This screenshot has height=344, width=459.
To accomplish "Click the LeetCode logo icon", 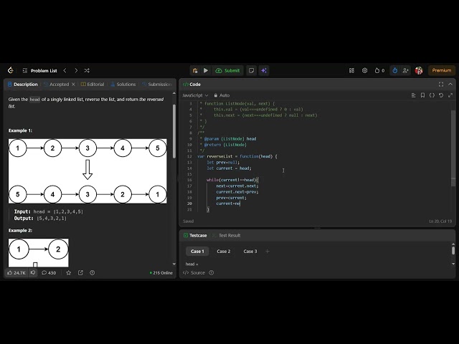I will pyautogui.click(x=11, y=70).
